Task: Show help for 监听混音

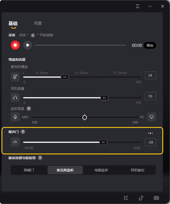Action: click(x=29, y=109)
